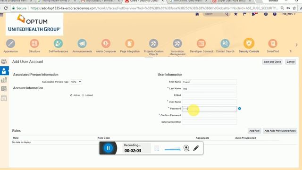Click the Password field

coord(210,109)
